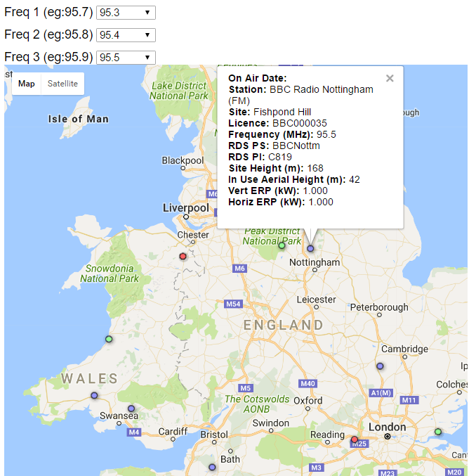Select the green marker on the Wales coast
Image resolution: width=476 pixels, height=476 pixels.
109,339
